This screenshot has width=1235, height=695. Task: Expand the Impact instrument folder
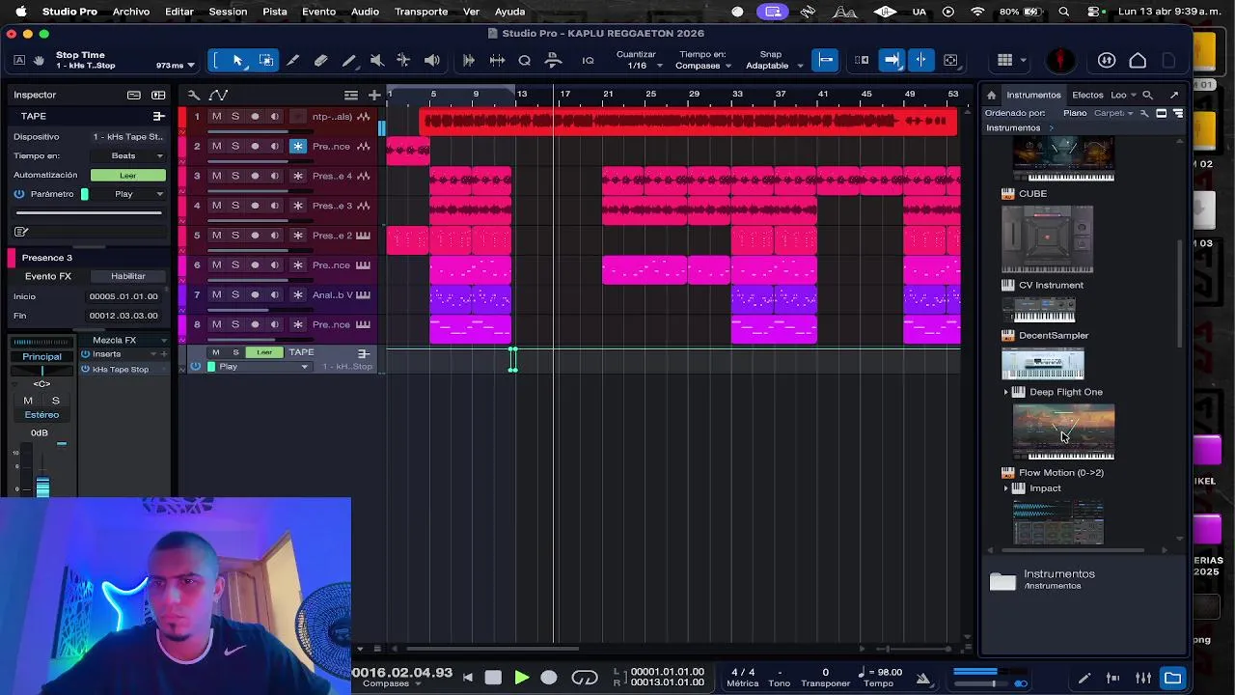coord(1006,488)
